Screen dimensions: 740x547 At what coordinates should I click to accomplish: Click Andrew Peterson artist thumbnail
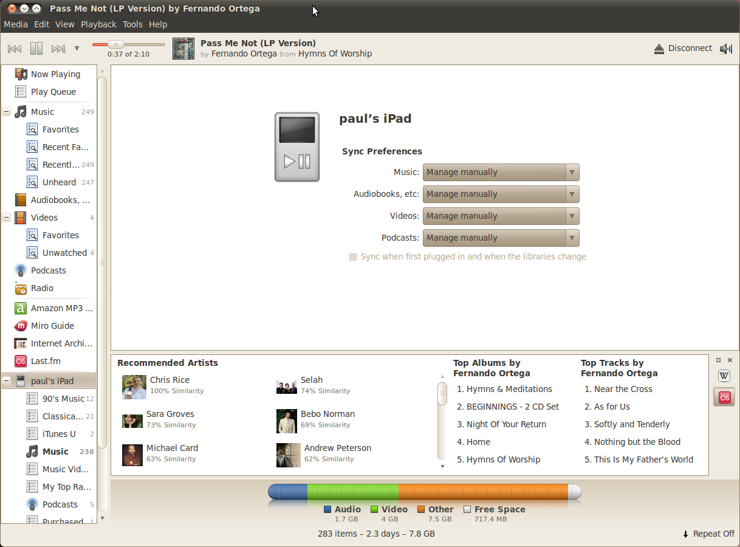(289, 455)
